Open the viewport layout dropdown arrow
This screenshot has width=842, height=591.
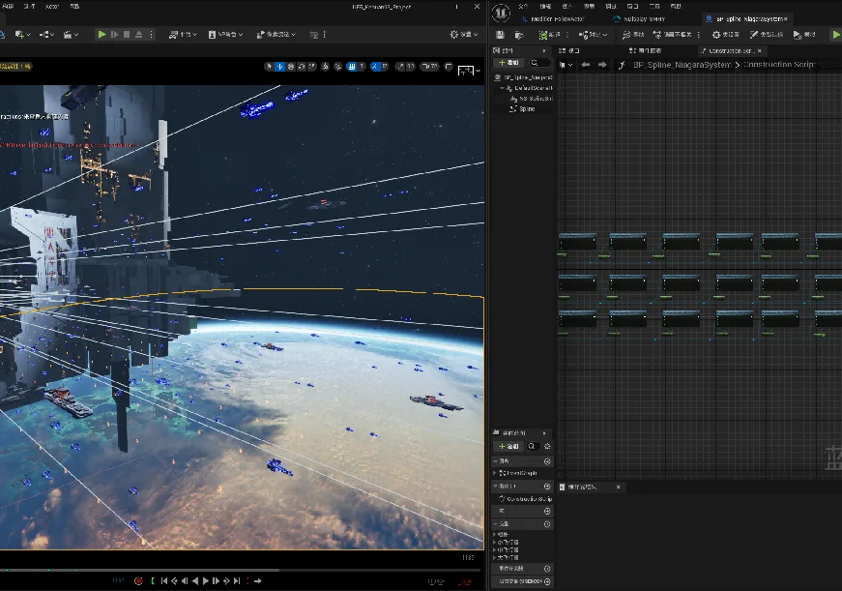478,71
